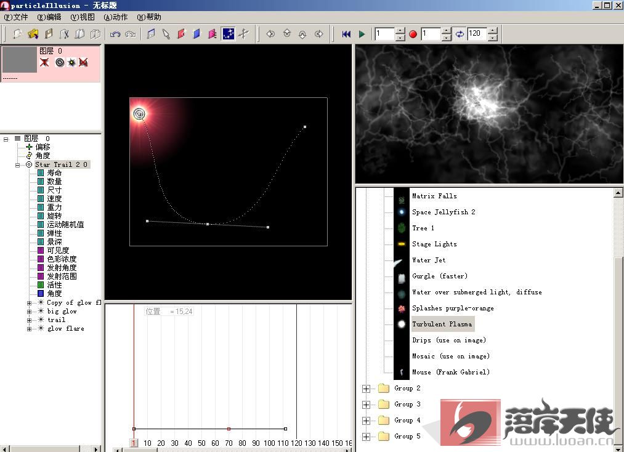Select the Space Jellyfish 2 emitter
This screenshot has width=624, height=452.
[x=444, y=212]
